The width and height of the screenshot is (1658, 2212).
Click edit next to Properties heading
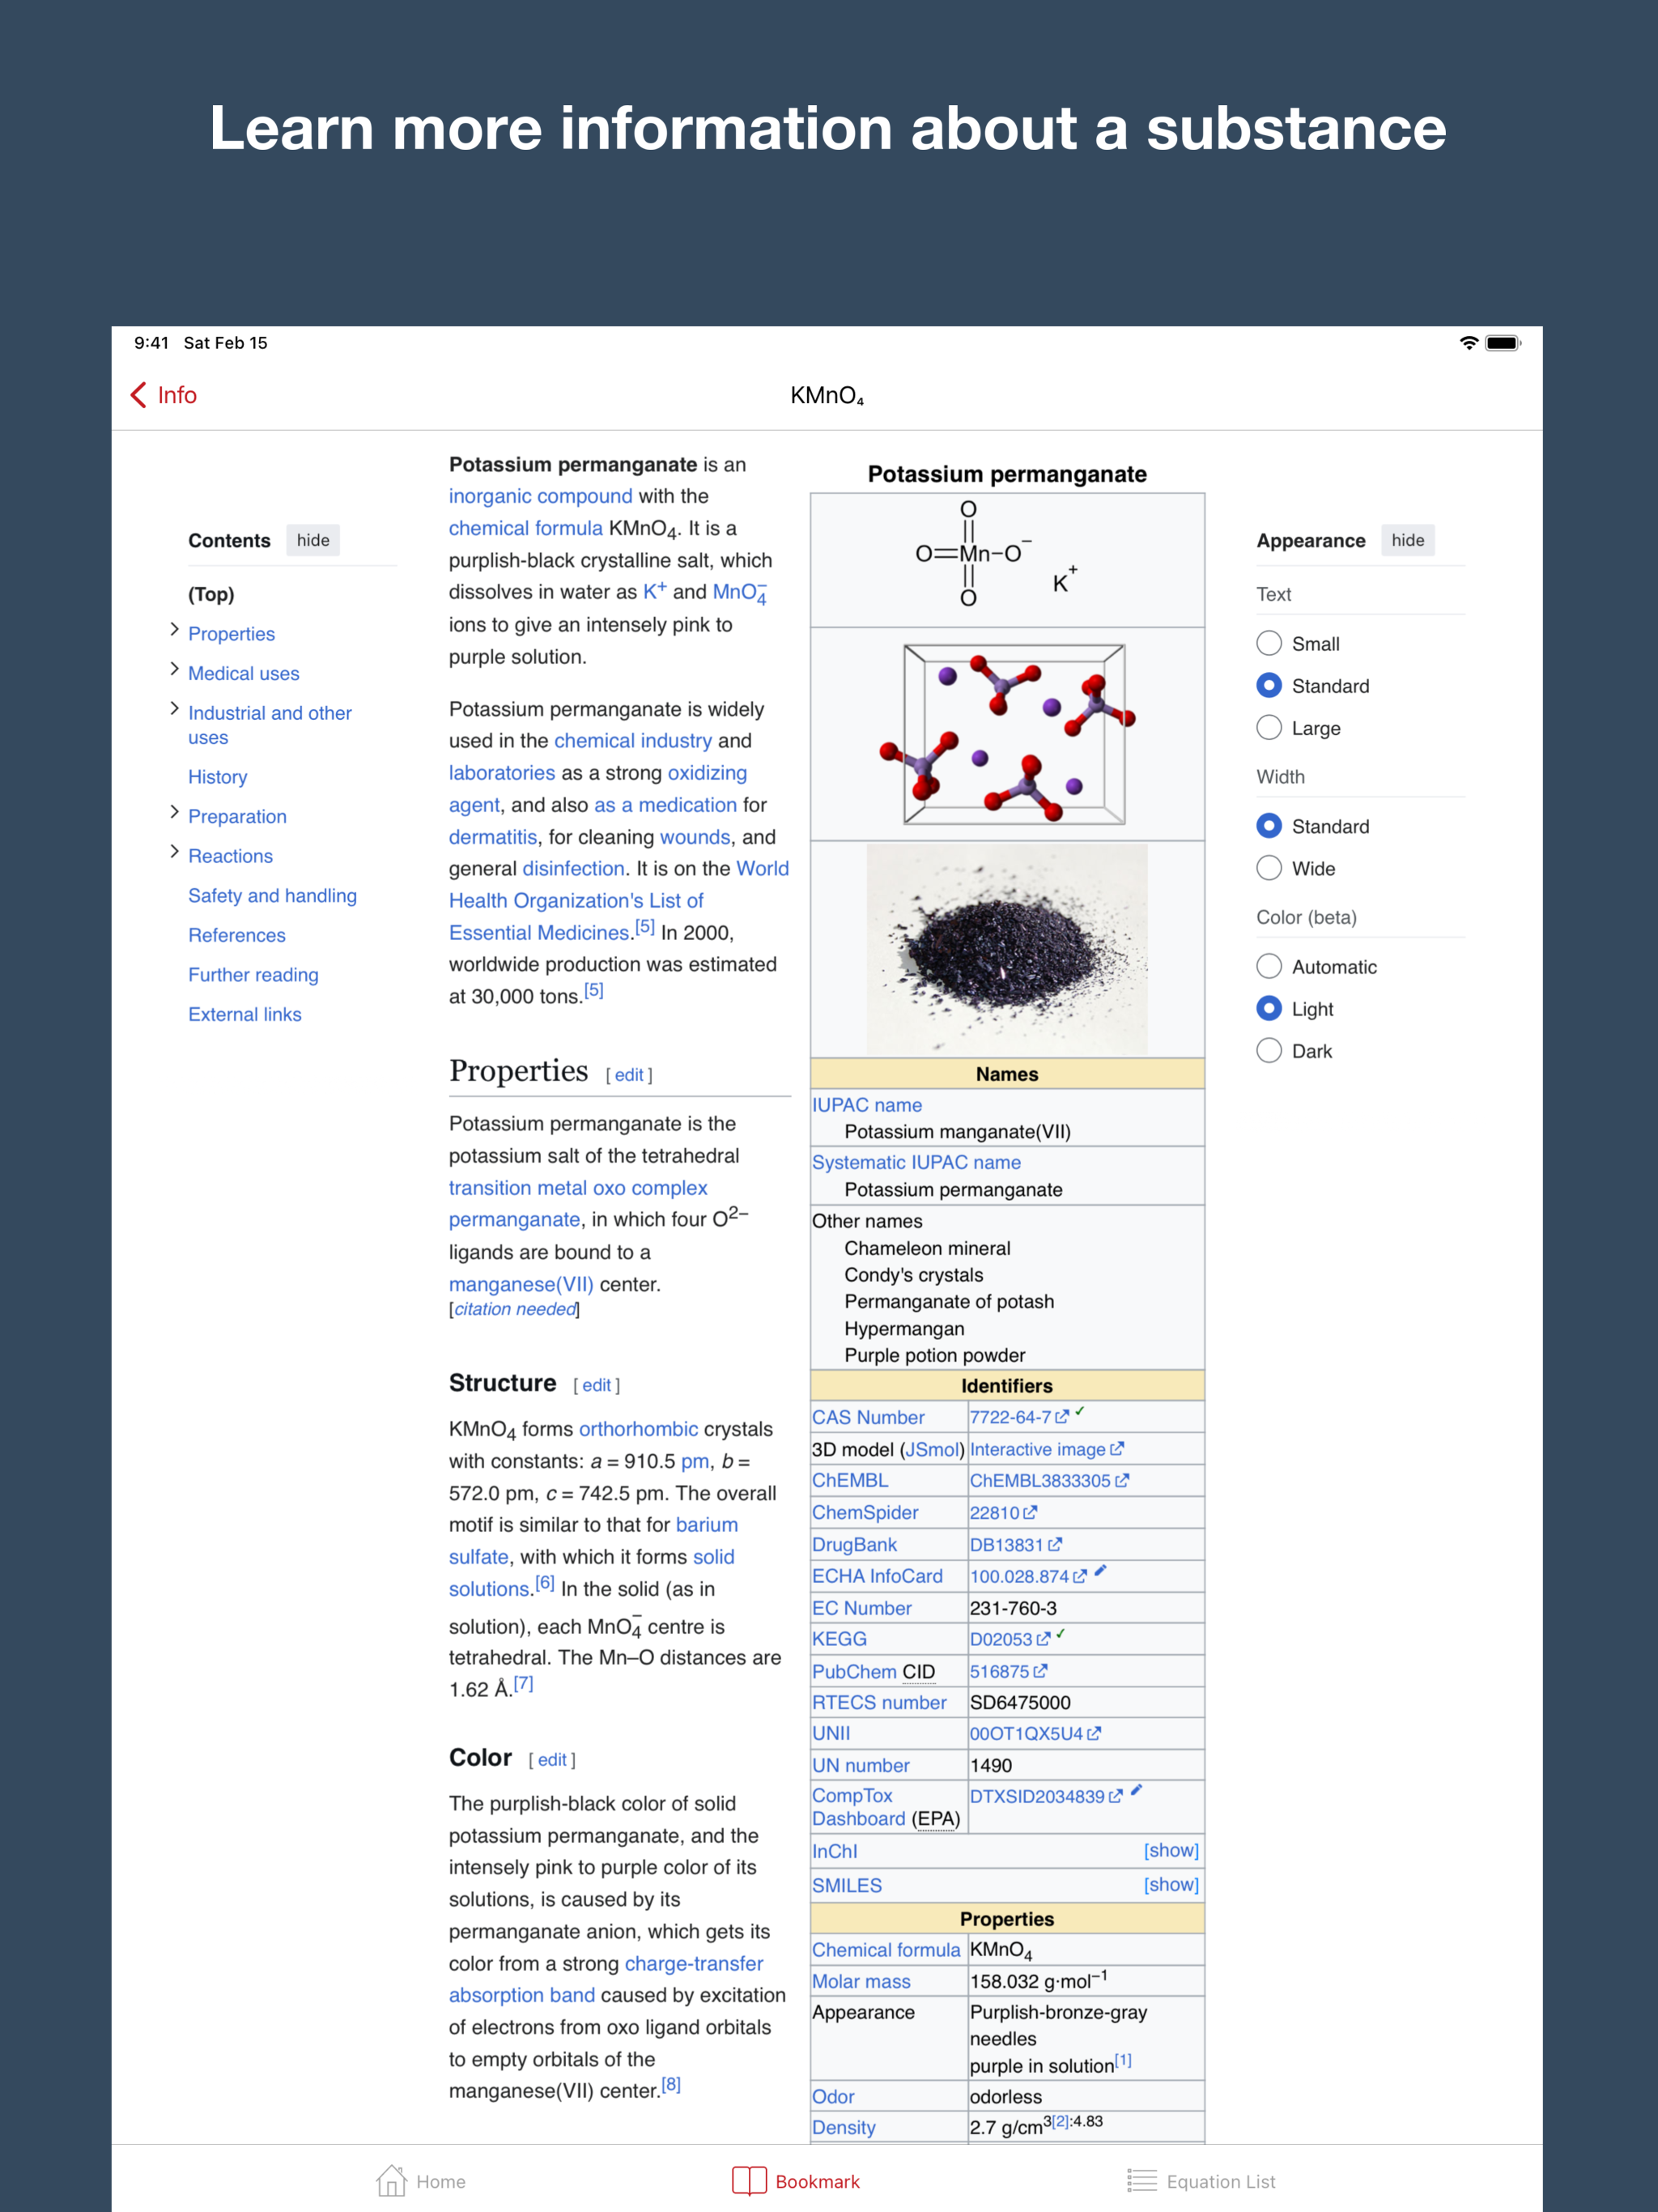click(x=629, y=1075)
